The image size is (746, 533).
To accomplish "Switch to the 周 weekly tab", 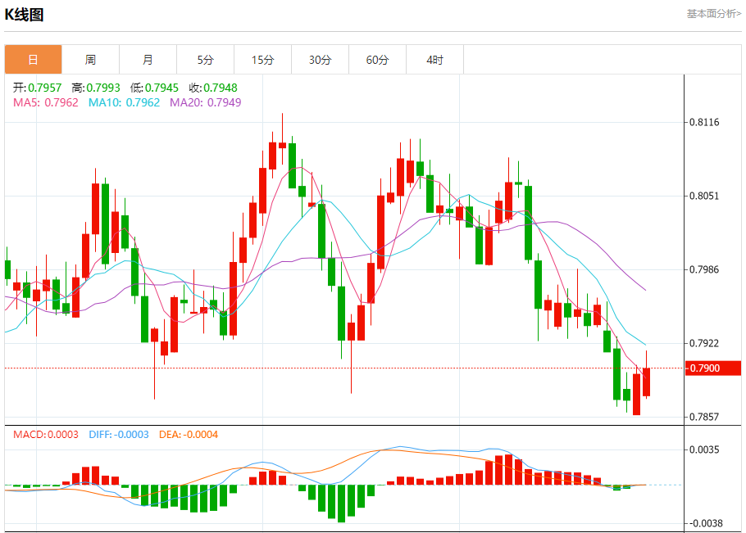I will pyautogui.click(x=90, y=60).
